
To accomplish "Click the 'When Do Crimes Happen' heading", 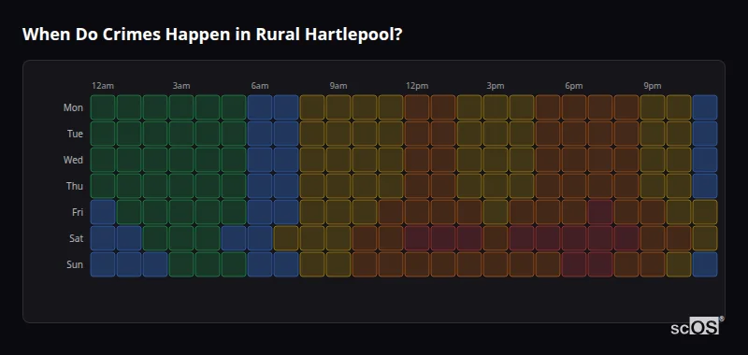I will (213, 35).
